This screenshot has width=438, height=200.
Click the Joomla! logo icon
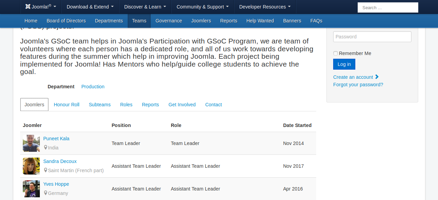click(28, 7)
